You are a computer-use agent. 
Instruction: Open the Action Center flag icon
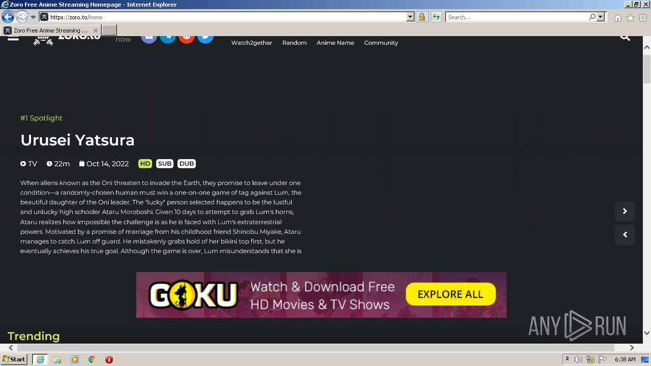coord(603,359)
